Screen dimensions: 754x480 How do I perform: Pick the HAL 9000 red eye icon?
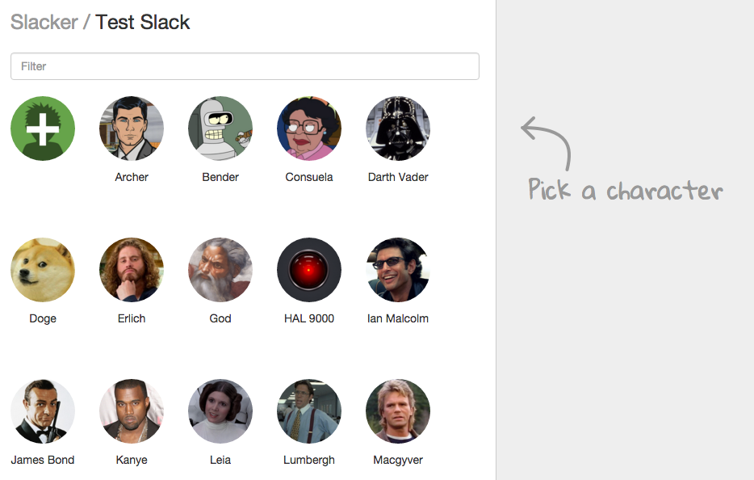308,269
